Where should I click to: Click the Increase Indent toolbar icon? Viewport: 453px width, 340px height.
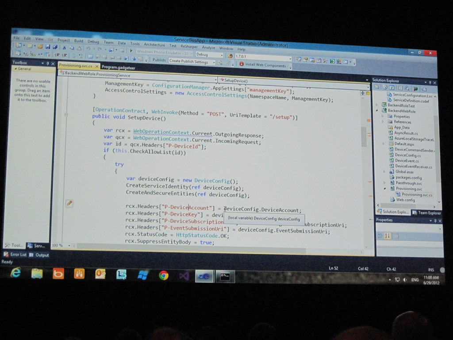tap(64, 55)
